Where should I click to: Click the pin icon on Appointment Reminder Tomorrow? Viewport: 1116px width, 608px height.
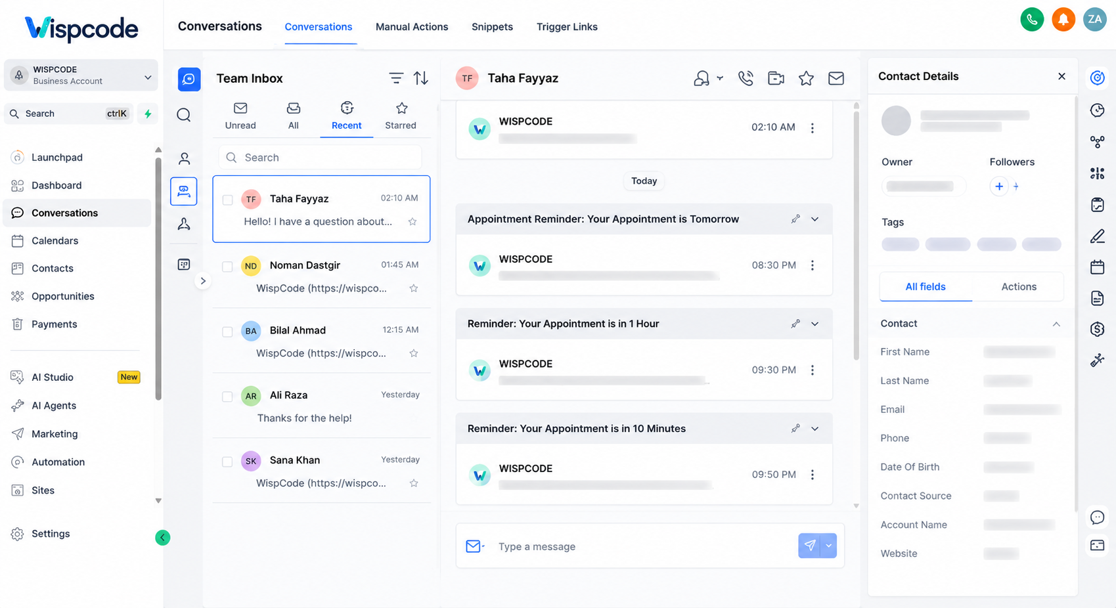(795, 219)
